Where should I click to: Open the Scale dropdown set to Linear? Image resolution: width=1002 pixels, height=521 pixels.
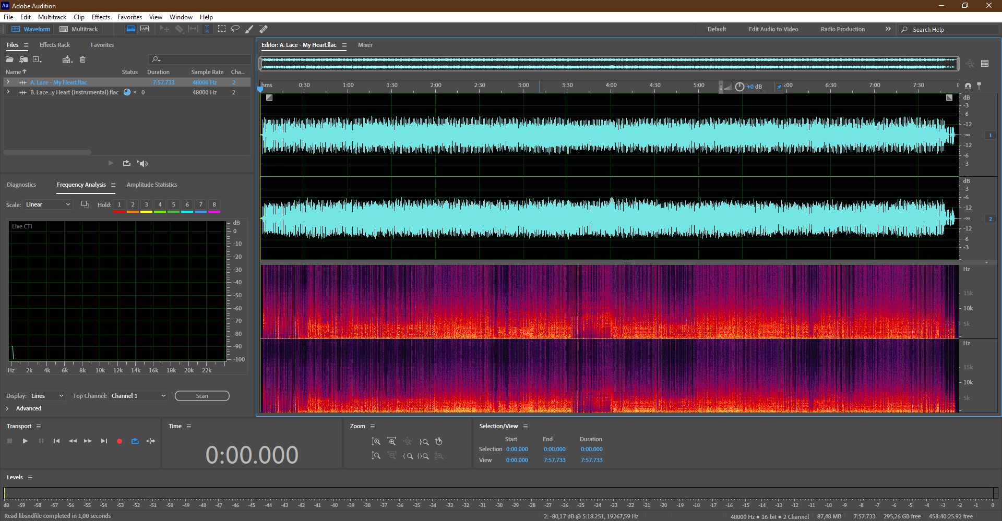pyautogui.click(x=47, y=204)
